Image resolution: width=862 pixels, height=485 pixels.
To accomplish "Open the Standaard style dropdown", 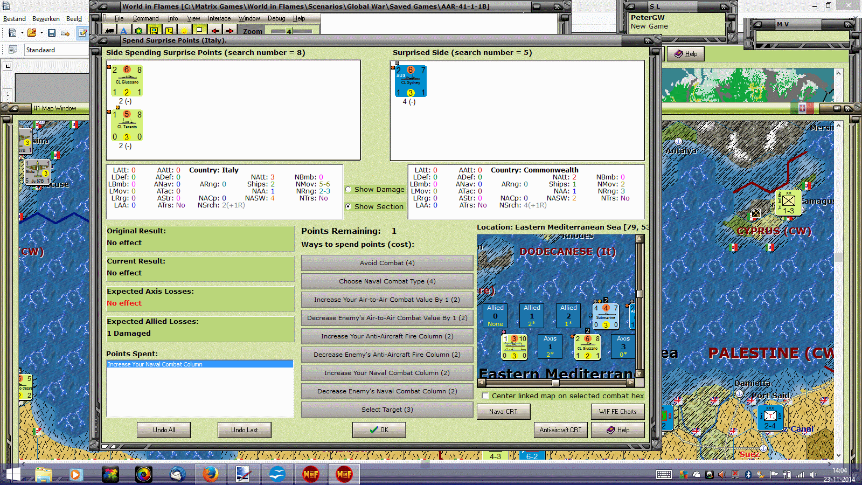I will 57,50.
